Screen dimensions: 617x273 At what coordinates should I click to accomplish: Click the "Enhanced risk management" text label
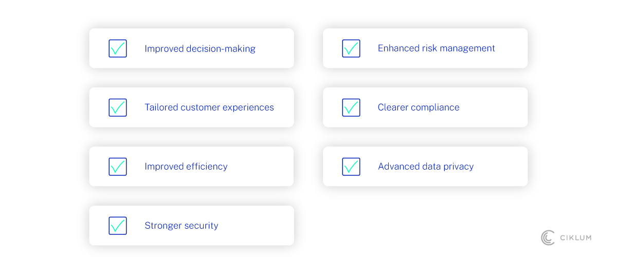436,48
